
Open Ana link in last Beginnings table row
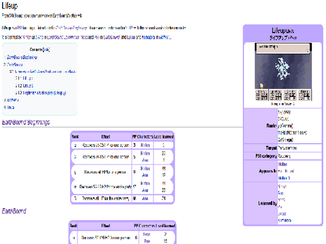point(145,199)
